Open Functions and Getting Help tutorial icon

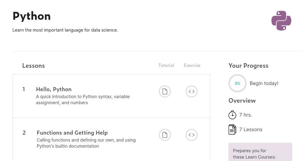coord(165,135)
